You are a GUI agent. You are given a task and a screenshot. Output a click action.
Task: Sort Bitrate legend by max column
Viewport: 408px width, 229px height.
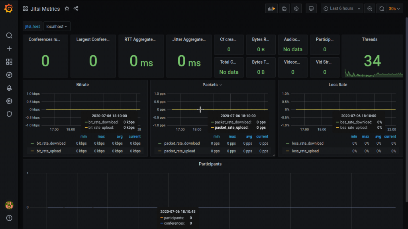pos(101,137)
